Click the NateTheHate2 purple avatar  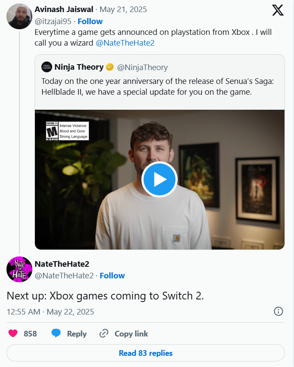[19, 269]
